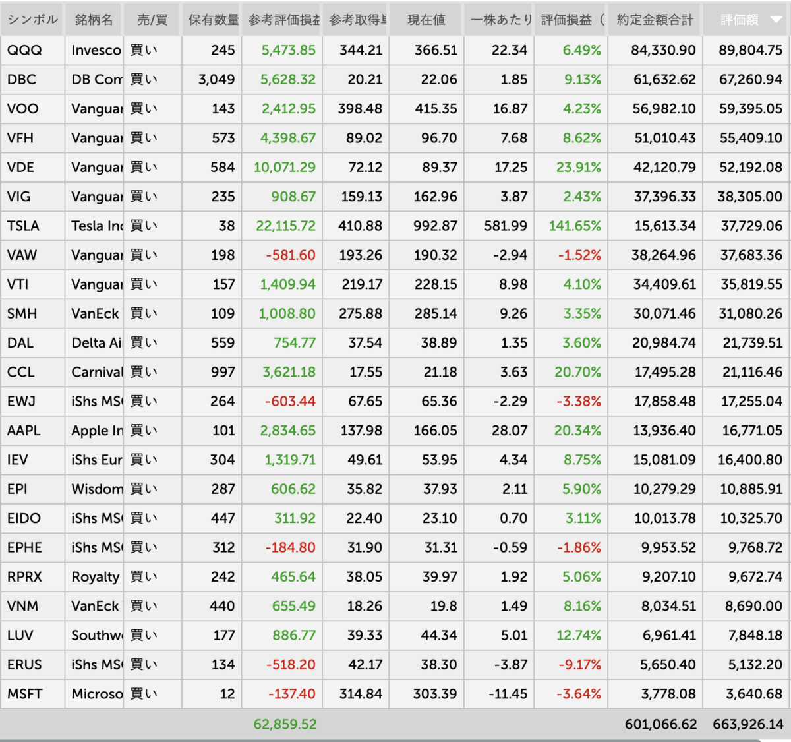Viewport: 791px width, 742px height.
Task: Click the Royalty name cell in RPRX row
Action: point(94,576)
